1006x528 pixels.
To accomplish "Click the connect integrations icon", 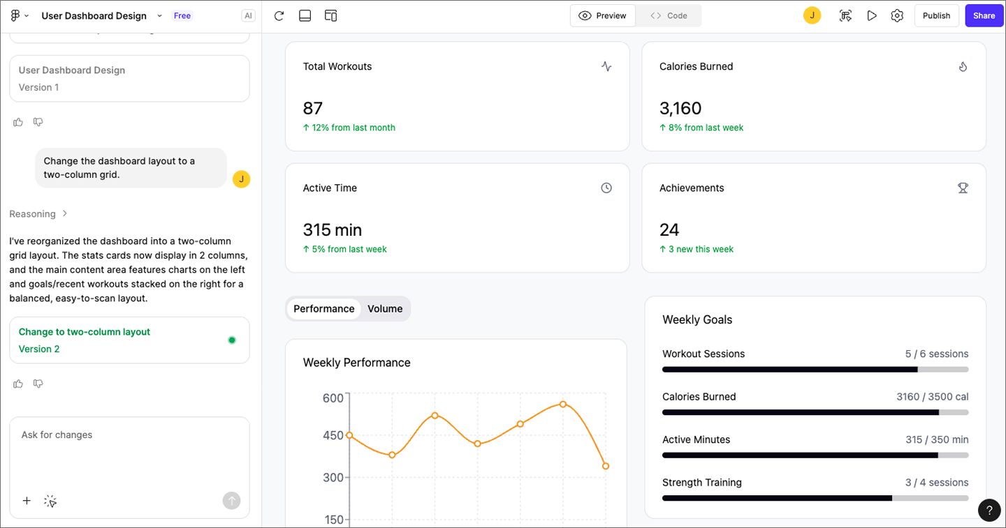I will [x=845, y=15].
